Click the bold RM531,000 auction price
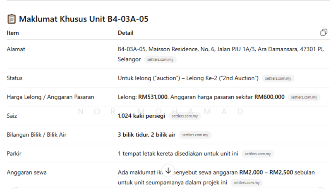The width and height of the screenshot is (331, 189). [x=152, y=97]
